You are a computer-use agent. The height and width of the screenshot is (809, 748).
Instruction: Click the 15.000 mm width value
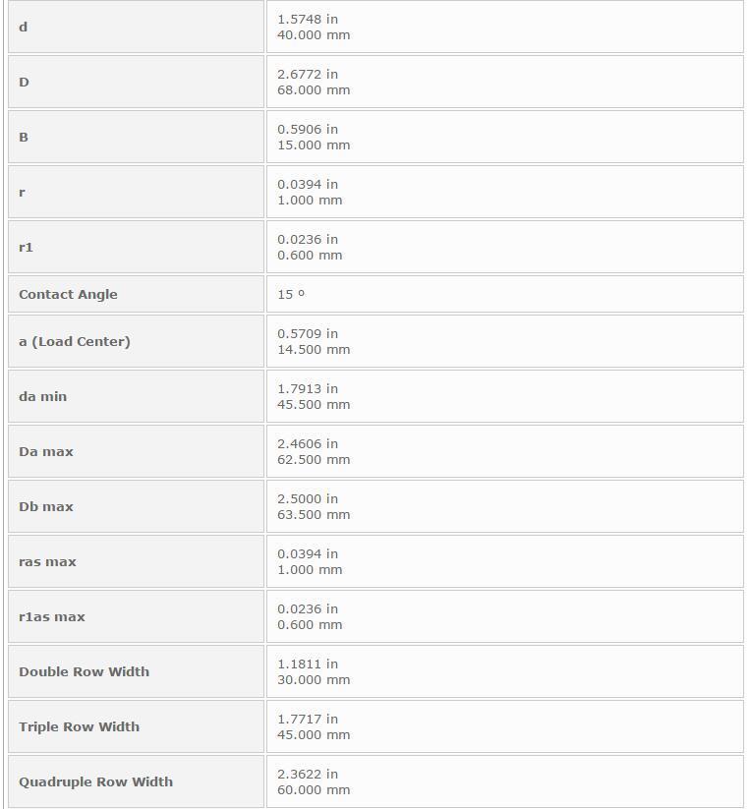tap(314, 145)
